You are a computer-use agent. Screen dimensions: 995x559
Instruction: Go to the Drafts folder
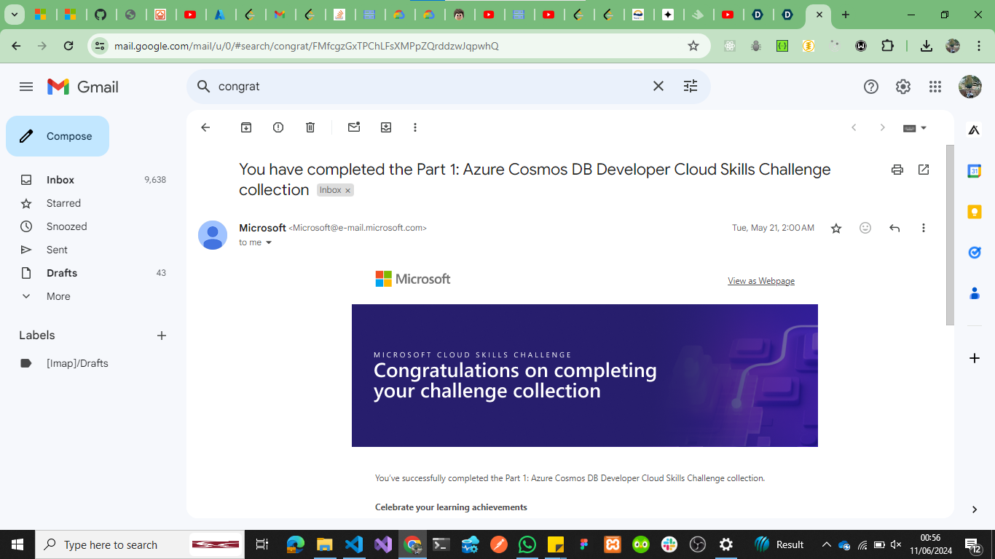click(62, 273)
